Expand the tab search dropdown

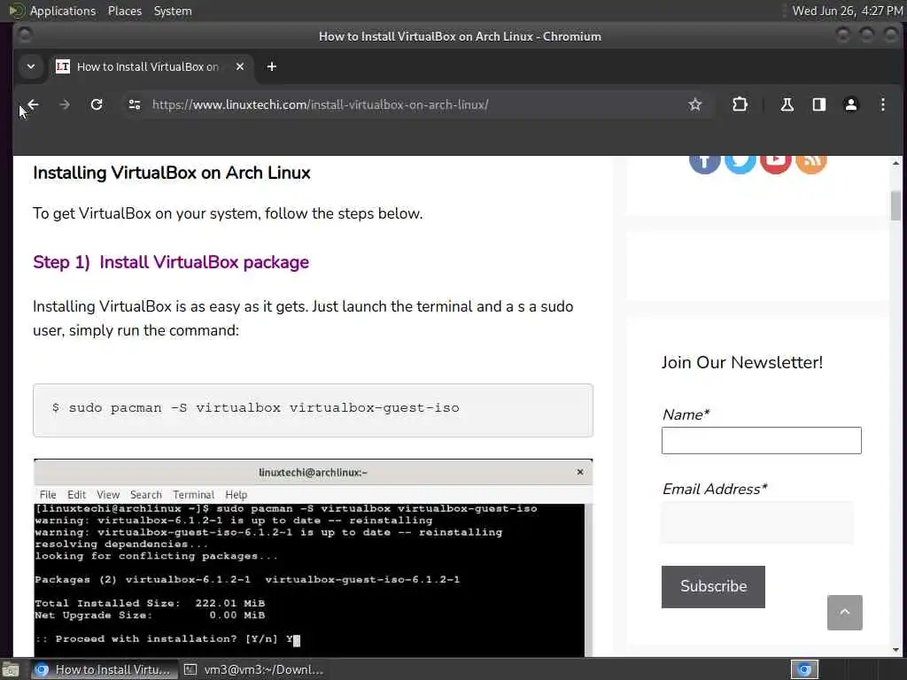[x=31, y=66]
